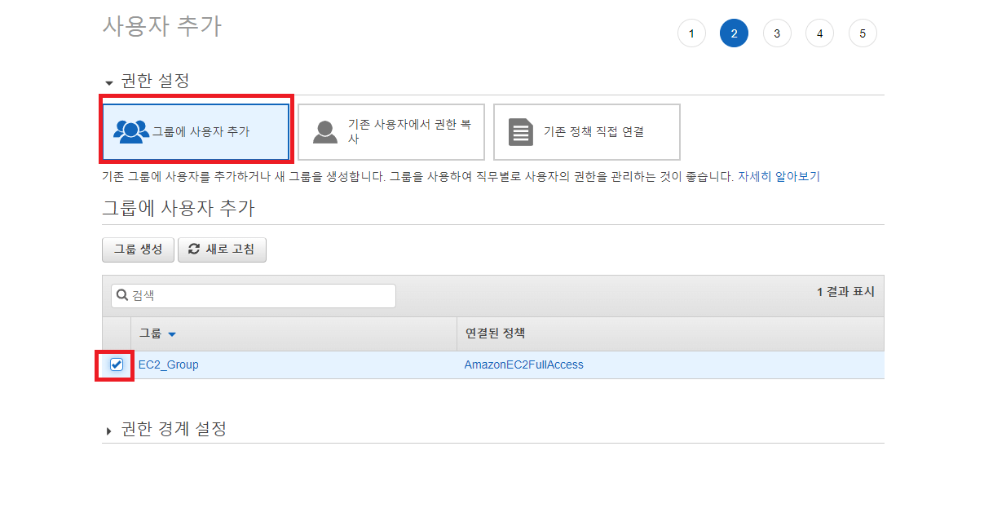Uncheck the EC2_Group checkbox
Viewport: 984px width, 508px height.
(x=116, y=364)
